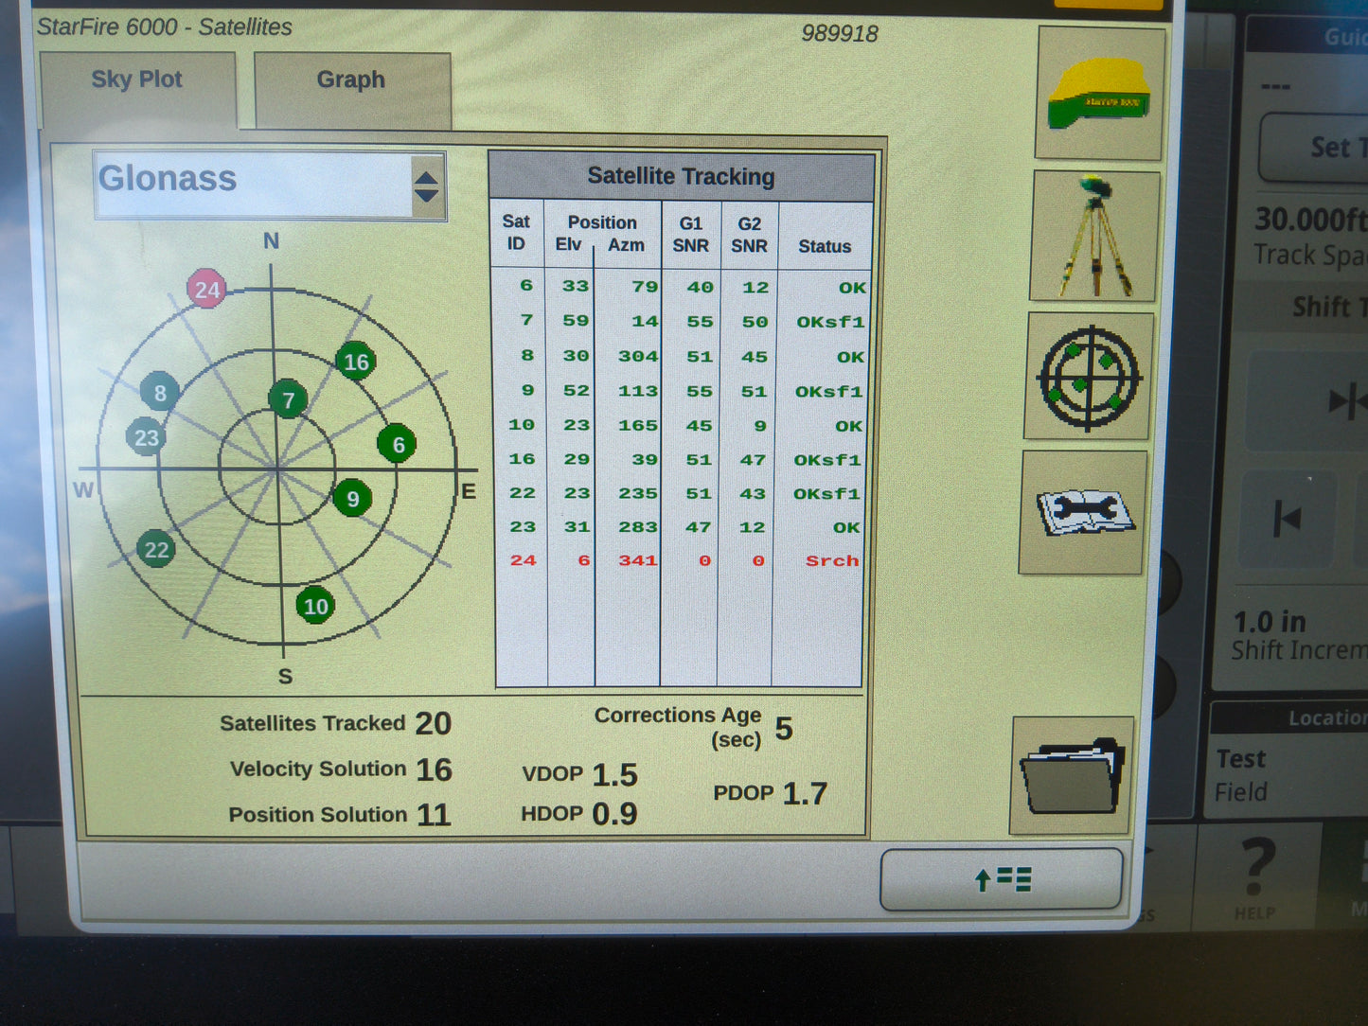This screenshot has width=1368, height=1026.
Task: Open the TCM tripod calibration icon
Action: (x=1094, y=232)
